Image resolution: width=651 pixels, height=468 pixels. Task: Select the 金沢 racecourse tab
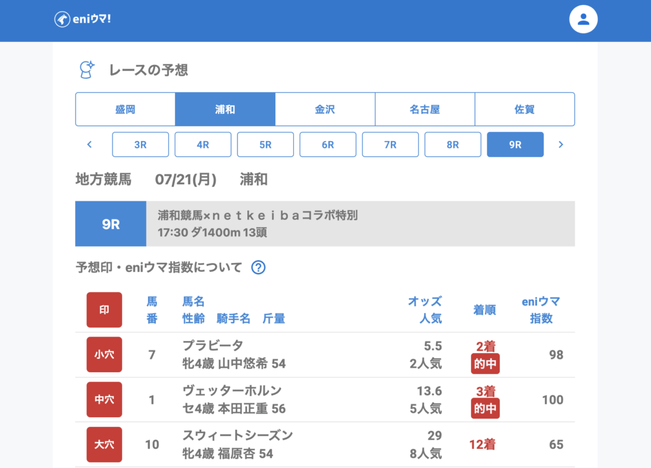tap(325, 109)
